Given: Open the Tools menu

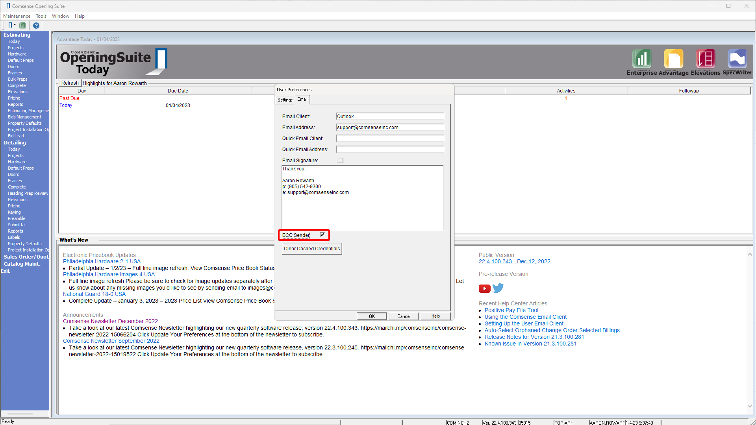Looking at the screenshot, I should pyautogui.click(x=41, y=16).
